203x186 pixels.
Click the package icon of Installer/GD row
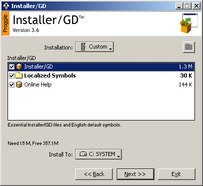pyautogui.click(x=19, y=66)
